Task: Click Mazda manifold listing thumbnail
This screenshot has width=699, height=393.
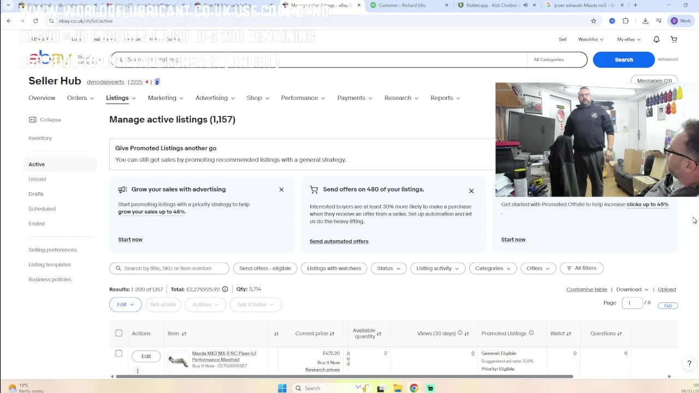Action: tap(178, 361)
